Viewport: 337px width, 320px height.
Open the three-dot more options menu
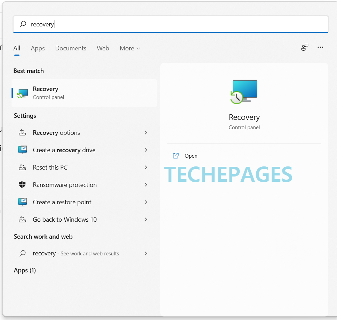tap(320, 48)
